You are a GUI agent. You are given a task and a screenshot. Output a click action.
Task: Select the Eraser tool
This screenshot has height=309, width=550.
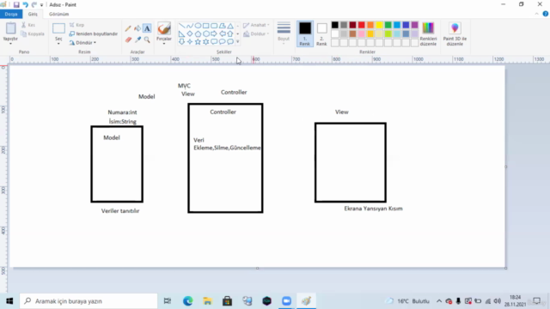tap(128, 39)
